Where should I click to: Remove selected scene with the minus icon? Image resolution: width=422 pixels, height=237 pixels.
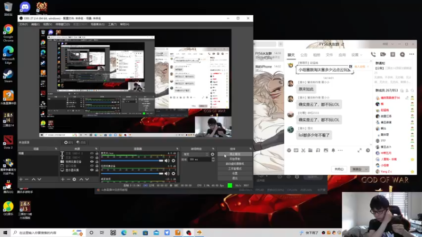26,179
